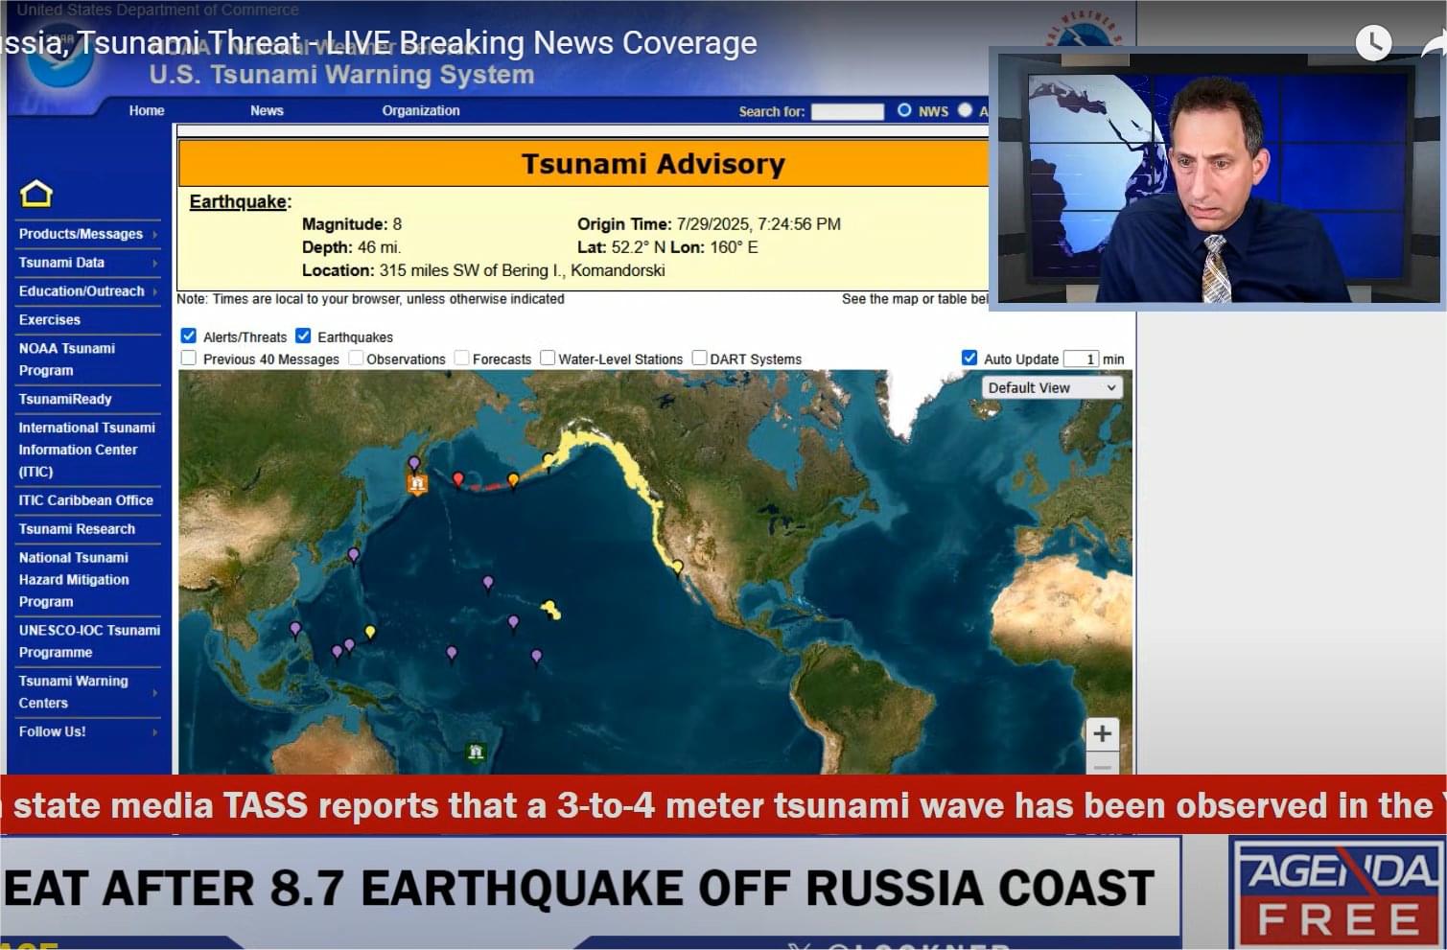Click the presenter webcam picture-in-picture
This screenshot has height=950, width=1447.
pyautogui.click(x=1217, y=178)
